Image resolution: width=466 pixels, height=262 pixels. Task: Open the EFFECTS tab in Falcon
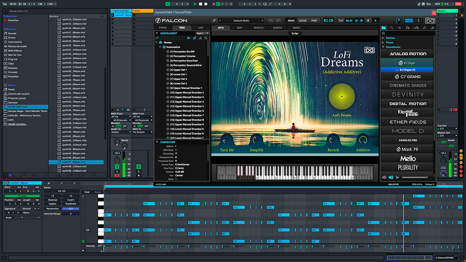[x=259, y=28]
